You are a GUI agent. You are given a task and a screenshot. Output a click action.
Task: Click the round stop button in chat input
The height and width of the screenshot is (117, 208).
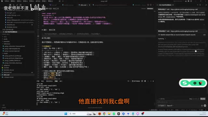205,106
